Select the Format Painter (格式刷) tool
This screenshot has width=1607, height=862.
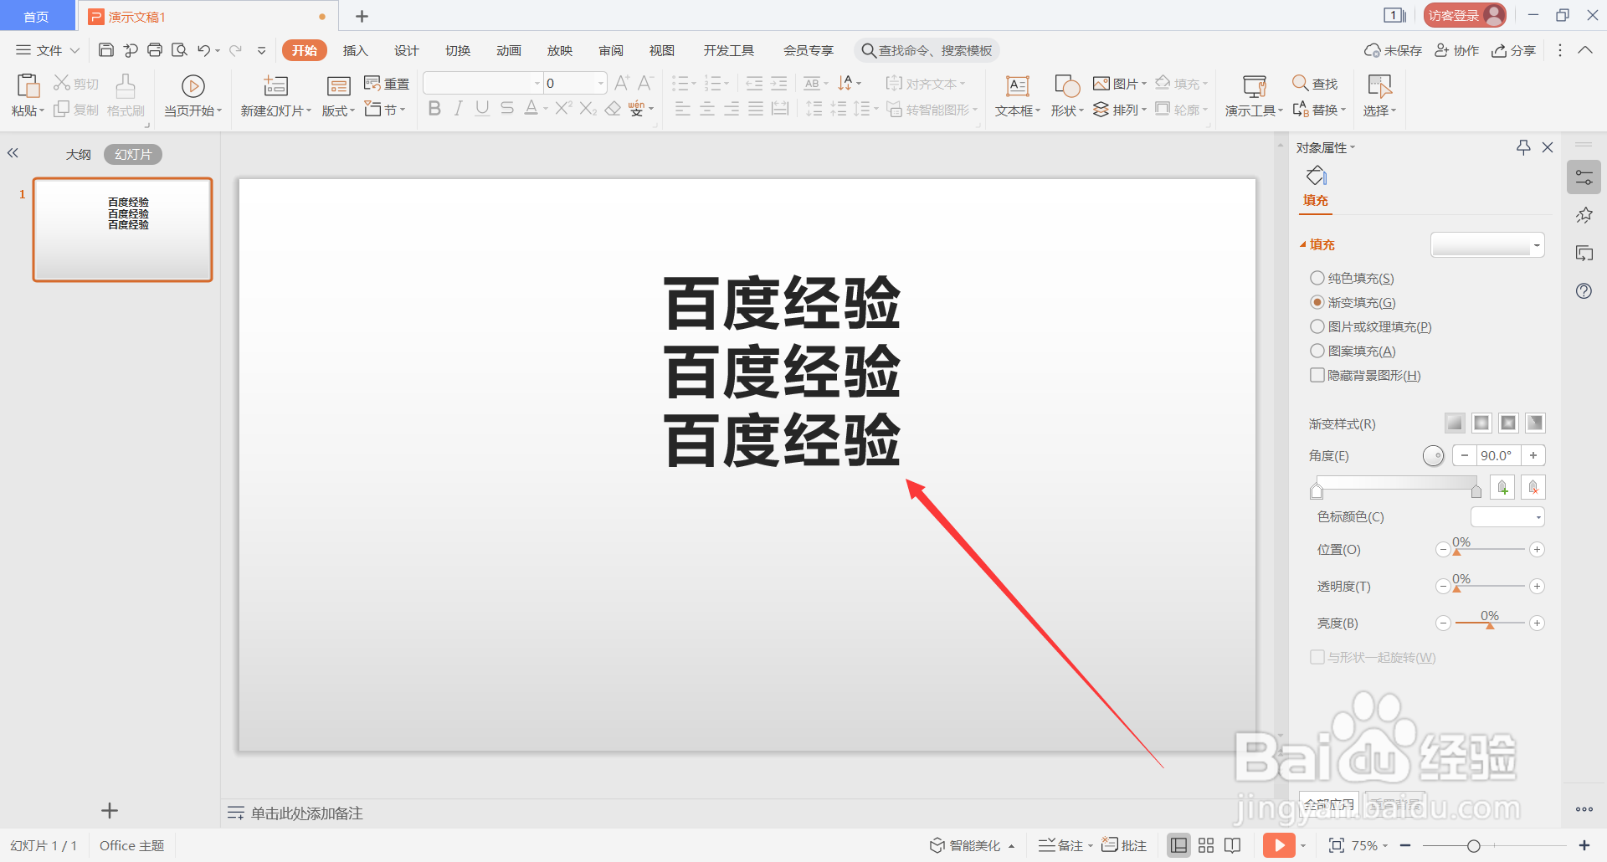click(x=124, y=95)
